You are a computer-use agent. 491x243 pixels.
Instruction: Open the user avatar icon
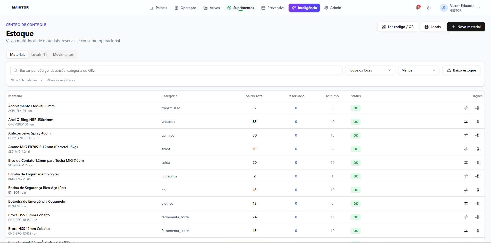444,8
